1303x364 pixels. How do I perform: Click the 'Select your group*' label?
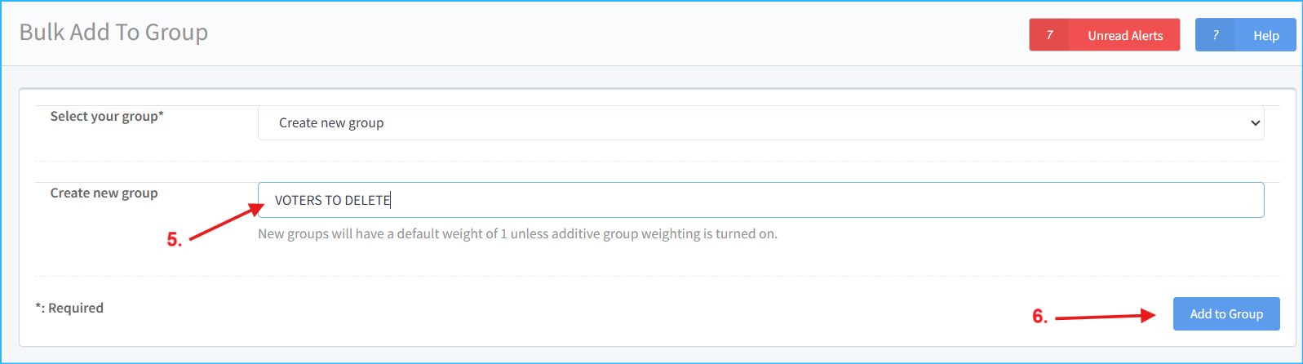tap(107, 116)
